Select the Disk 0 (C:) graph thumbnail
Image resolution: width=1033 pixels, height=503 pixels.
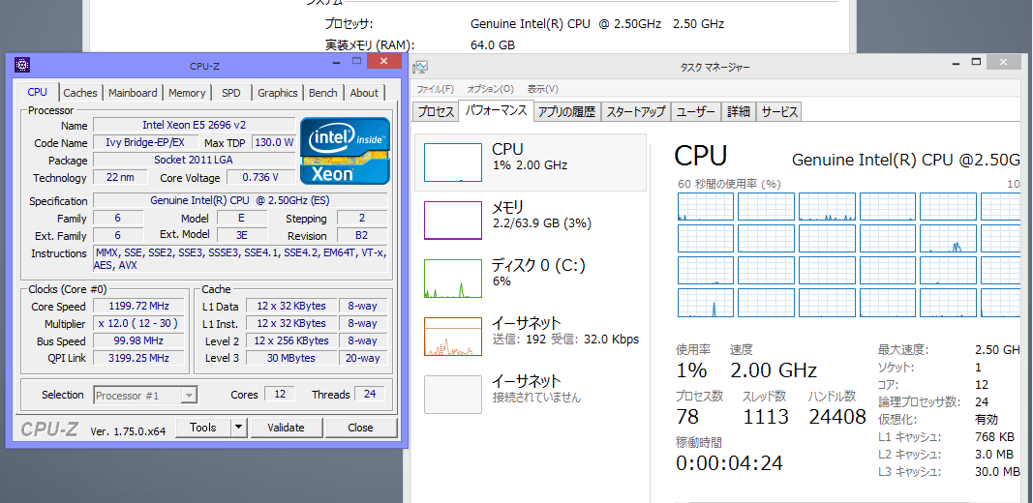click(x=452, y=279)
